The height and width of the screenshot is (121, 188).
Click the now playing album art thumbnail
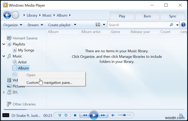(x=6, y=115)
